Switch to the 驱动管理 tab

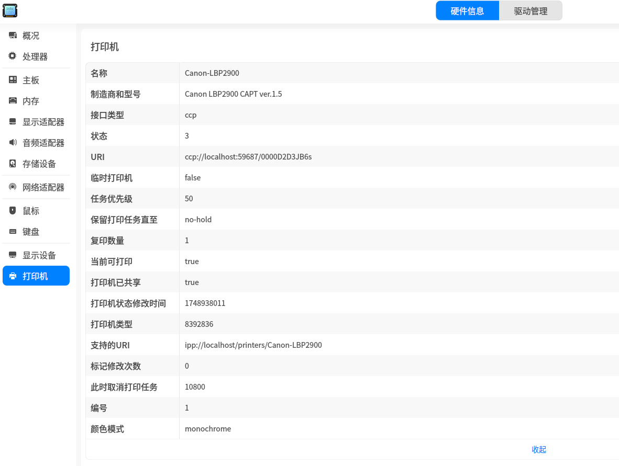click(530, 10)
